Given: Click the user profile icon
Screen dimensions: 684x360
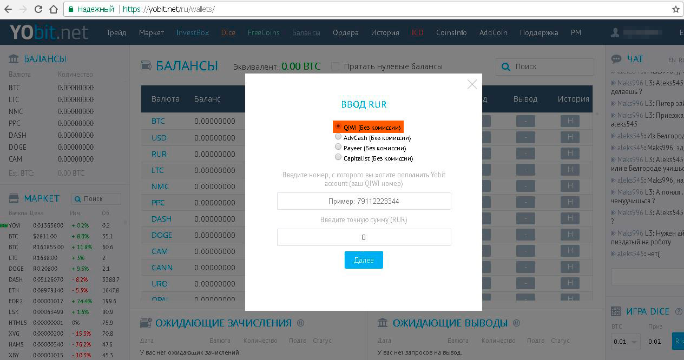Looking at the screenshot, I should [615, 32].
